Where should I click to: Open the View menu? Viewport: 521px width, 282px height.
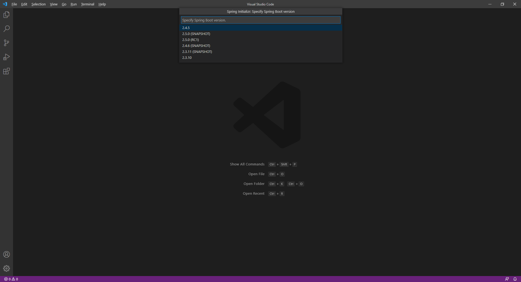tap(54, 4)
